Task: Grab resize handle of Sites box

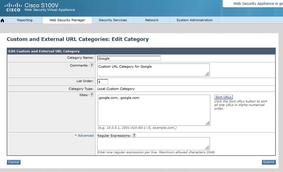Action: point(208,123)
